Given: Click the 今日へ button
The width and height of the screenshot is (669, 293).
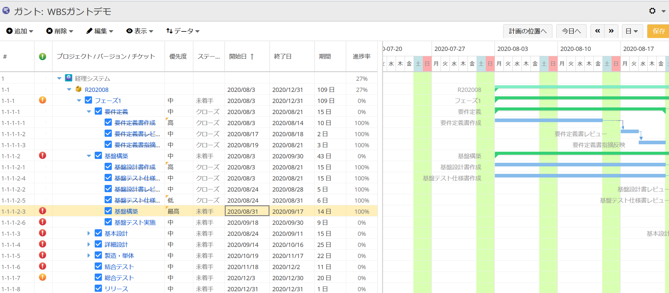Looking at the screenshot, I should 571,31.
